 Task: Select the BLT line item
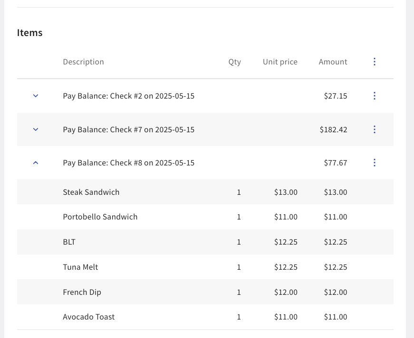point(69,242)
